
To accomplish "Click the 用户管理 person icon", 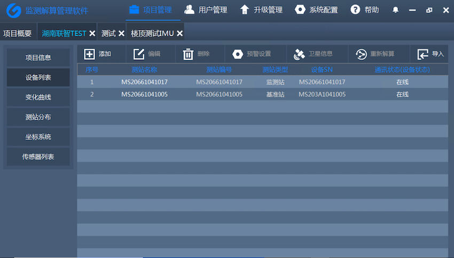I will pyautogui.click(x=190, y=10).
